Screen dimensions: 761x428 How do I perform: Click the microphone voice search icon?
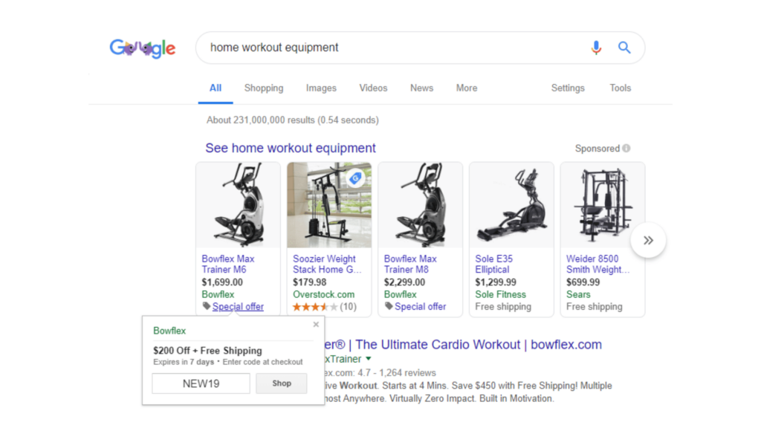pyautogui.click(x=596, y=48)
